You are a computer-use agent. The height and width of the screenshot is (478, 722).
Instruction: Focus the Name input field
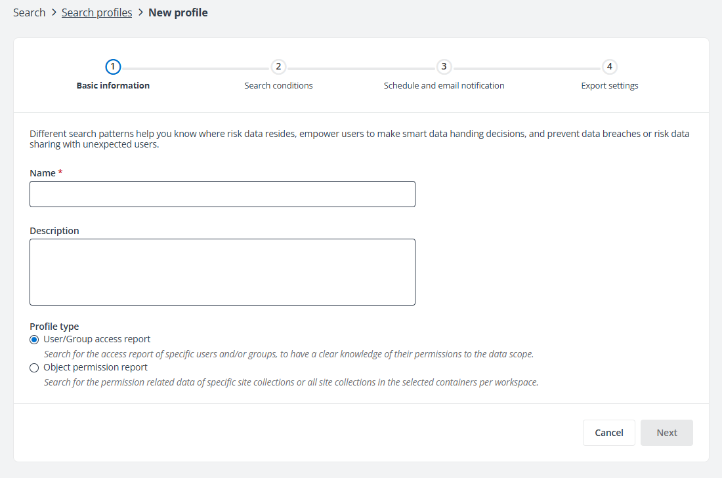222,194
